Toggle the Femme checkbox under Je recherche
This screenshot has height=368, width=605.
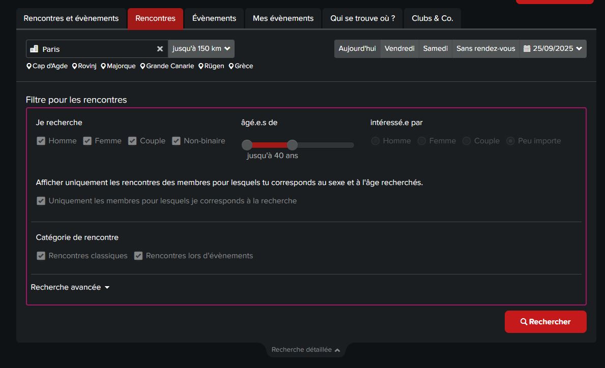coord(87,141)
